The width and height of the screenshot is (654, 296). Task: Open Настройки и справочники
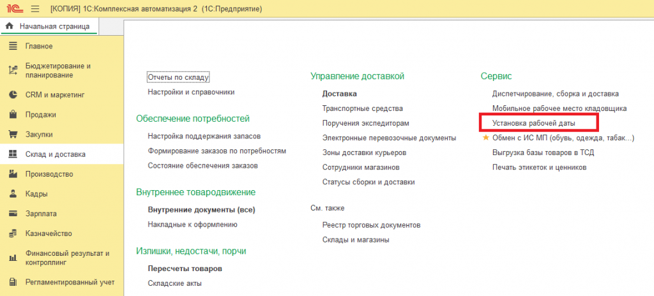coord(191,92)
